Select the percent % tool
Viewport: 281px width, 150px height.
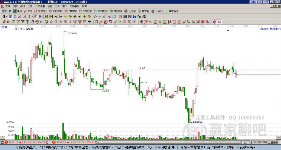[x=151, y=22]
